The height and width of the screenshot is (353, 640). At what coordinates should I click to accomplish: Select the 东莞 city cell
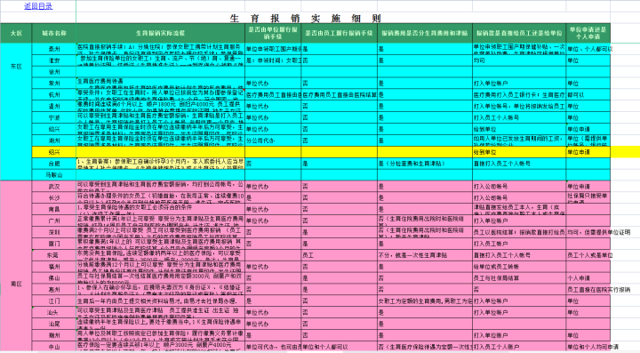[x=54, y=255]
